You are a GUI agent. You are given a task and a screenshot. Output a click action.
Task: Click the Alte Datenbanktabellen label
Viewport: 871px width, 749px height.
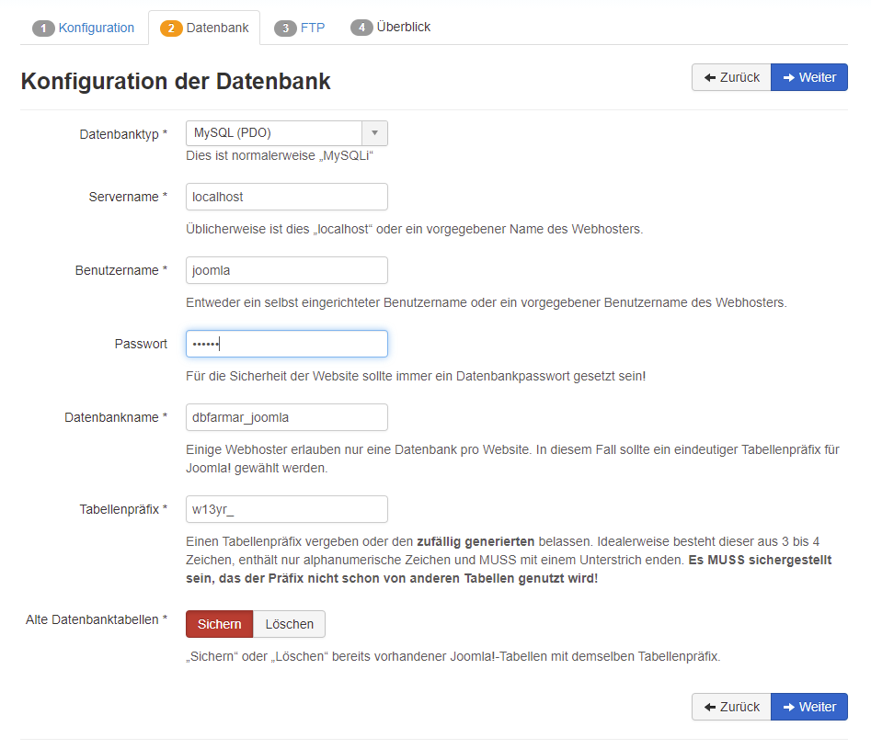[97, 619]
